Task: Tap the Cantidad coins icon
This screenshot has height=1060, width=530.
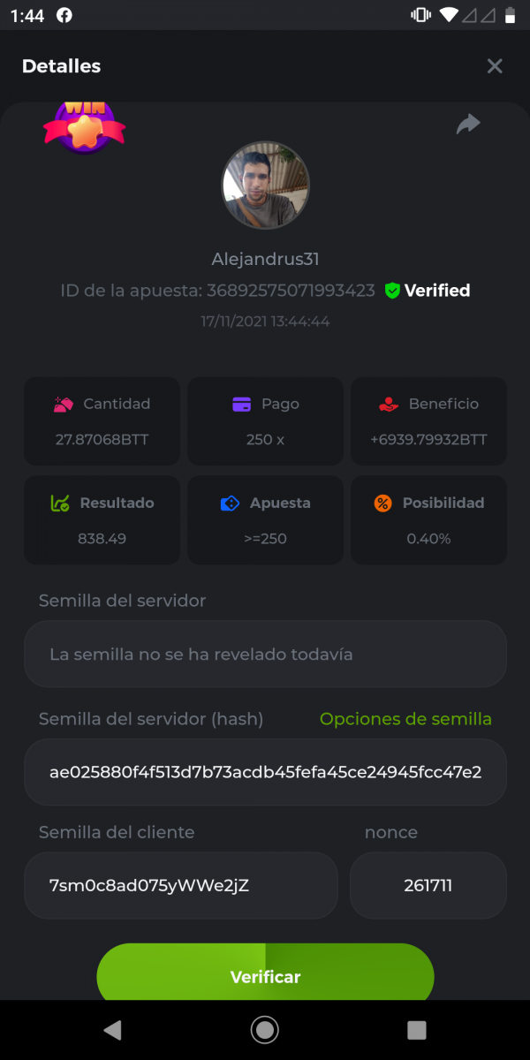Action: [x=63, y=405]
